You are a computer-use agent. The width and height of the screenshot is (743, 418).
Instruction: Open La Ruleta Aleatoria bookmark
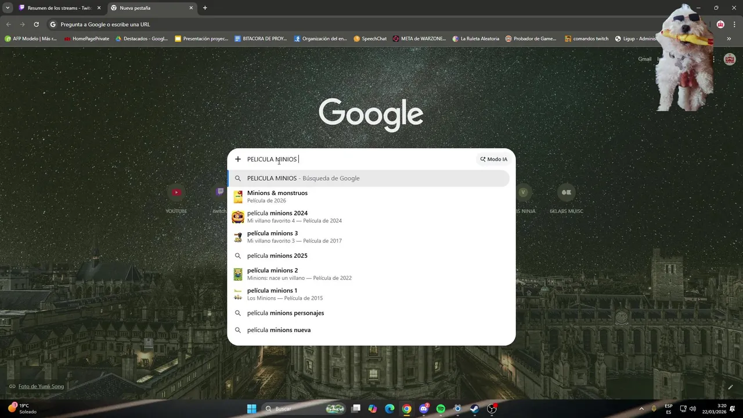pos(476,39)
